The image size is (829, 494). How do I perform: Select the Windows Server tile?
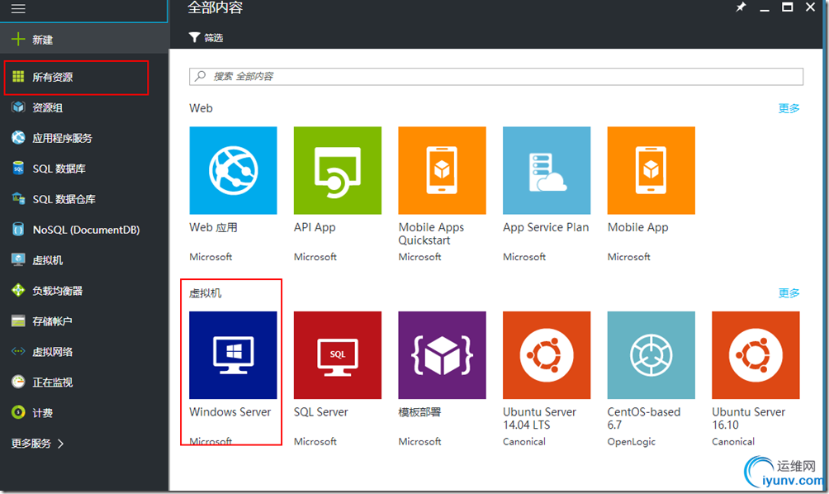pyautogui.click(x=233, y=355)
